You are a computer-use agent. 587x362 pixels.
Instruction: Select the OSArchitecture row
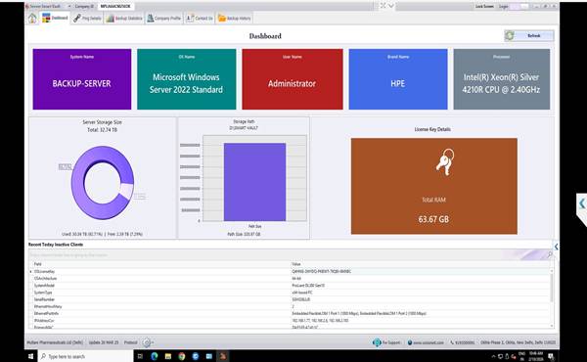(291, 279)
